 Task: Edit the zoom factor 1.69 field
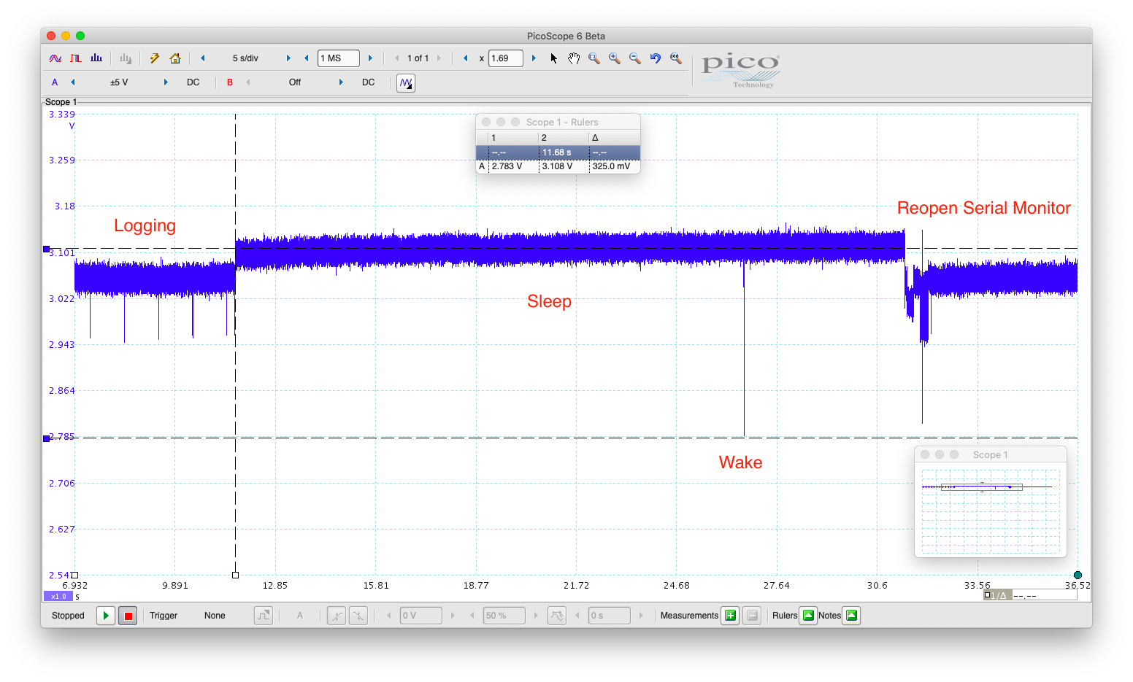click(x=506, y=58)
